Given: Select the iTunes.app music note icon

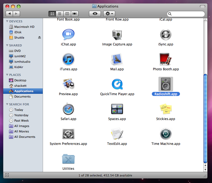Looking at the screenshot, I should pyautogui.click(x=68, y=59).
